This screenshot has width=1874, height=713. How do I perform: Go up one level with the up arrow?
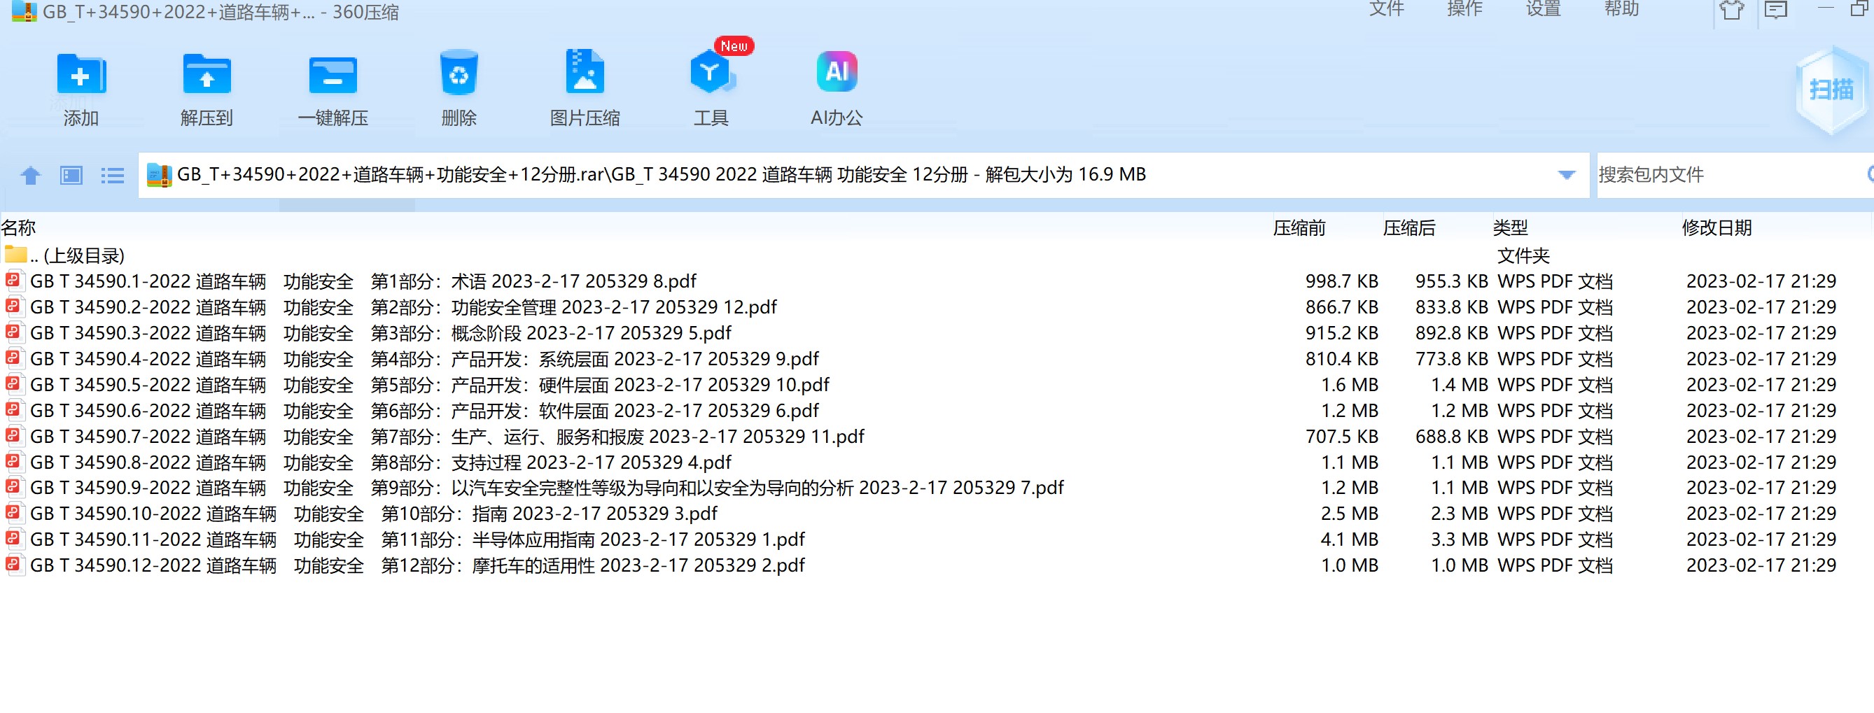(x=31, y=175)
